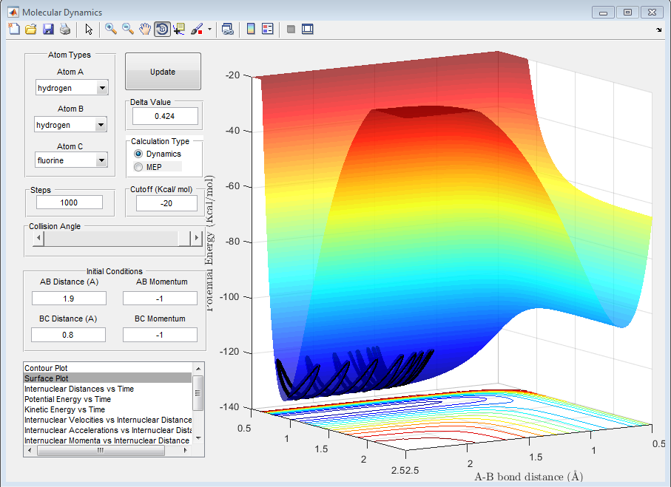Screen dimensions: 671x487
Task: Click the New Figure toolbar icon
Action: [14, 29]
